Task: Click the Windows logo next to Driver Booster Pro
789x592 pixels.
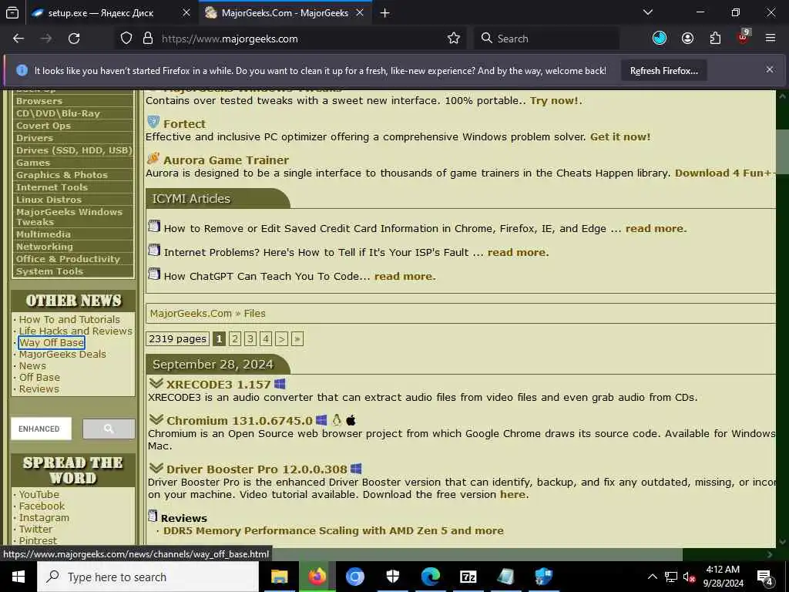Action: click(356, 469)
